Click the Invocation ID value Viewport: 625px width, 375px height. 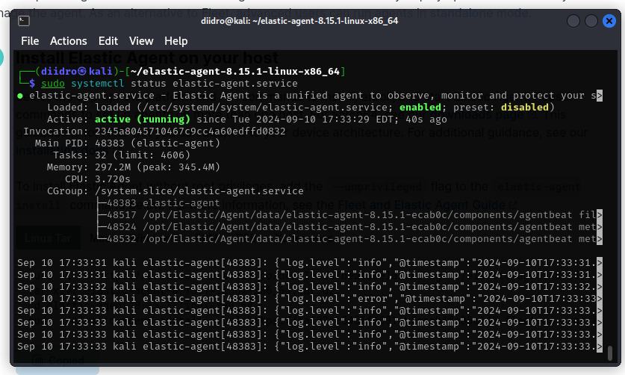click(190, 131)
